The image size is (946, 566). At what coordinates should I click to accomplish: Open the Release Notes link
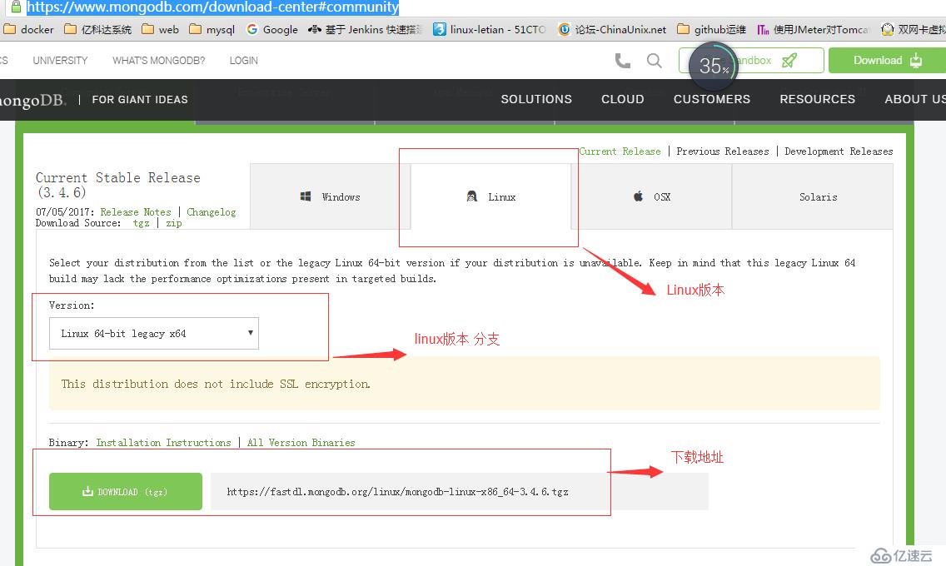pyautogui.click(x=136, y=212)
